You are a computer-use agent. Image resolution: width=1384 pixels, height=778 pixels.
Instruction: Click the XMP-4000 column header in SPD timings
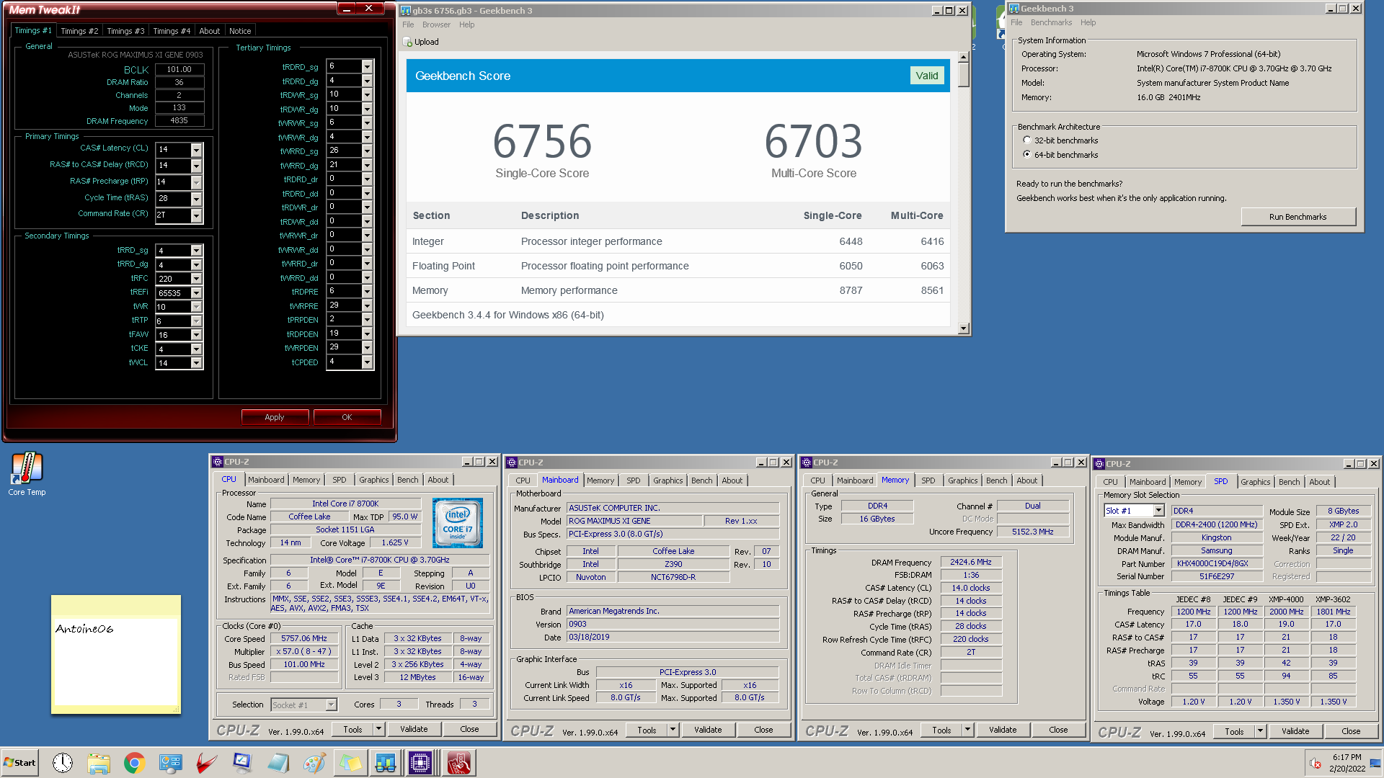click(1286, 599)
